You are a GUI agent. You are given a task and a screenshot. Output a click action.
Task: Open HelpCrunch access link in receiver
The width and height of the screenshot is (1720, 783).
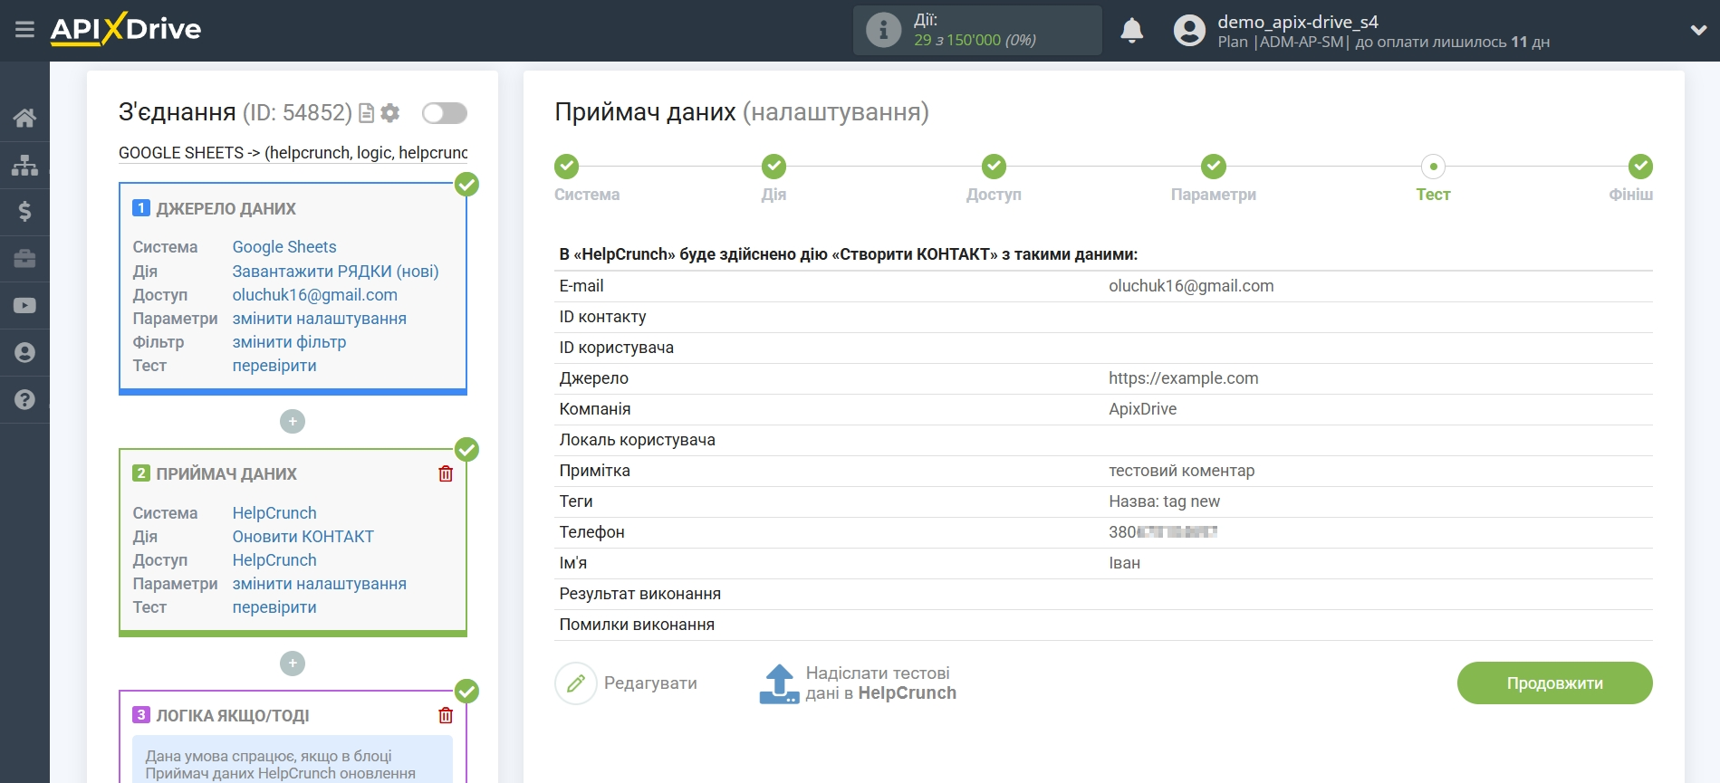click(x=274, y=560)
